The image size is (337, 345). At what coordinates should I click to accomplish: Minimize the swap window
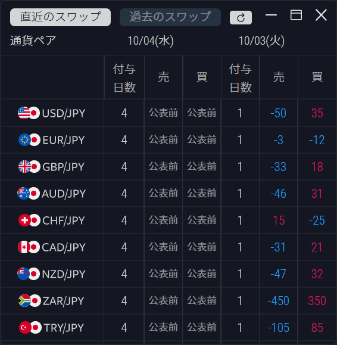tap(271, 15)
